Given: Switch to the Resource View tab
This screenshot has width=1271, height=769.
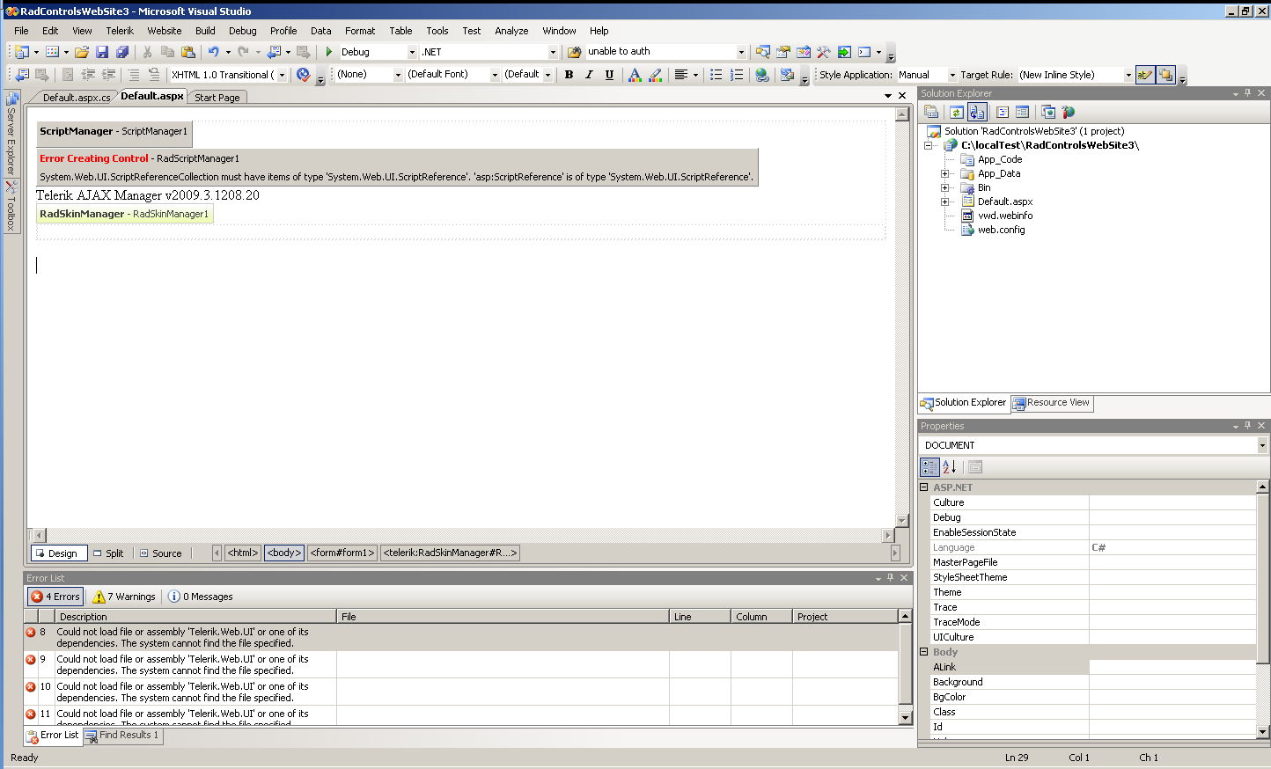Looking at the screenshot, I should (1052, 403).
